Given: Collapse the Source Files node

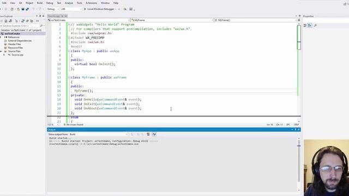Looking at the screenshot, I should (x=1, y=51).
